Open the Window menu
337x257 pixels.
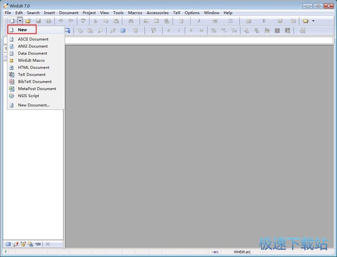pos(212,13)
